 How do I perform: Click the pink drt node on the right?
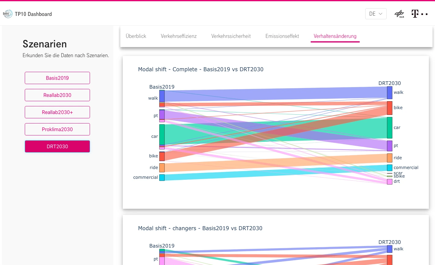[x=389, y=182]
